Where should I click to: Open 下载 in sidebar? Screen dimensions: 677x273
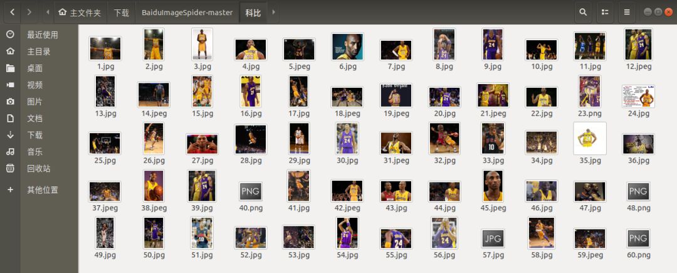pyautogui.click(x=35, y=135)
